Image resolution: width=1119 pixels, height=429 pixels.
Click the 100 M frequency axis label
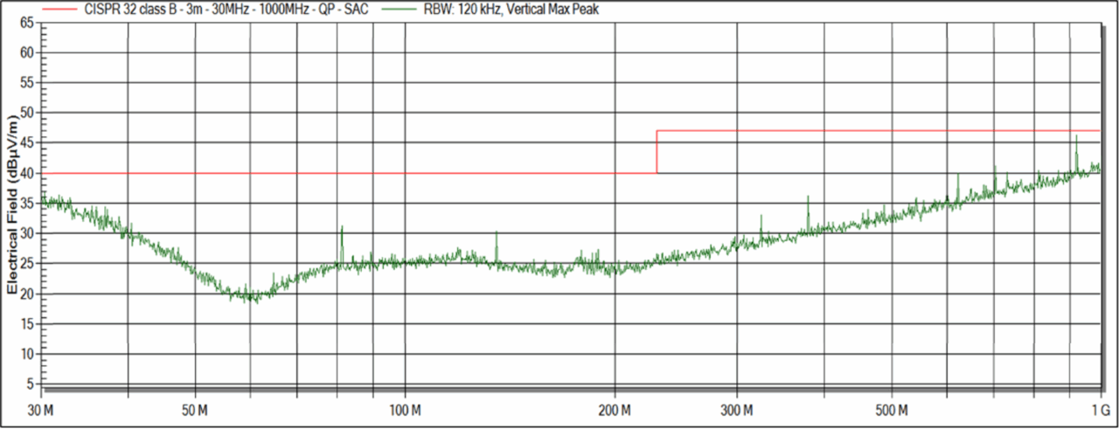(404, 410)
